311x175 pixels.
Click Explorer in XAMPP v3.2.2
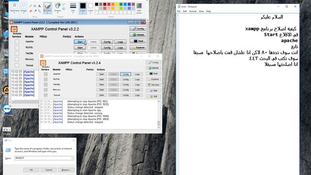pyautogui.click(x=138, y=48)
